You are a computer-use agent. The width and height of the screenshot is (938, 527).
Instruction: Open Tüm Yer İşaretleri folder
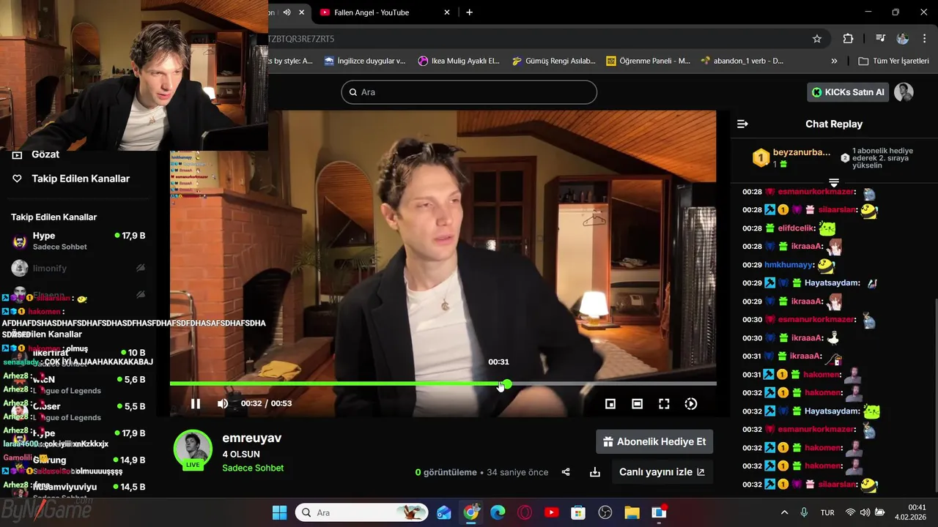(893, 61)
